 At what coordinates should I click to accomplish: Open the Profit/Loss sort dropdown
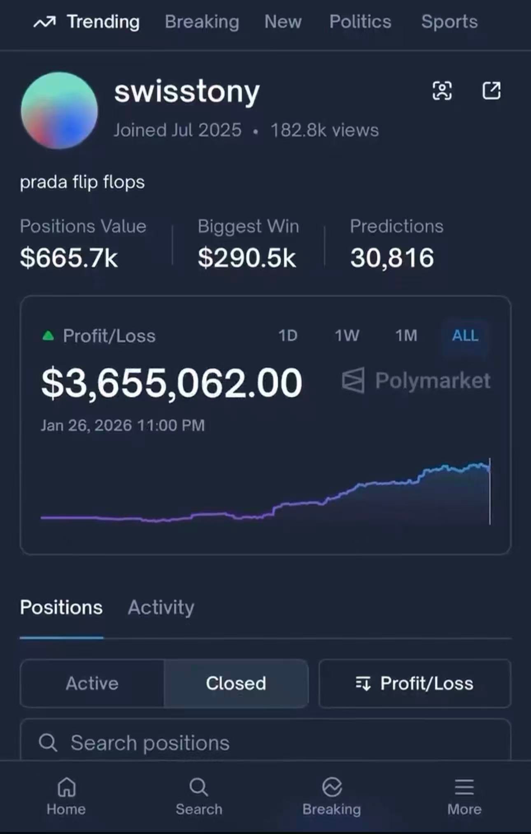point(415,683)
